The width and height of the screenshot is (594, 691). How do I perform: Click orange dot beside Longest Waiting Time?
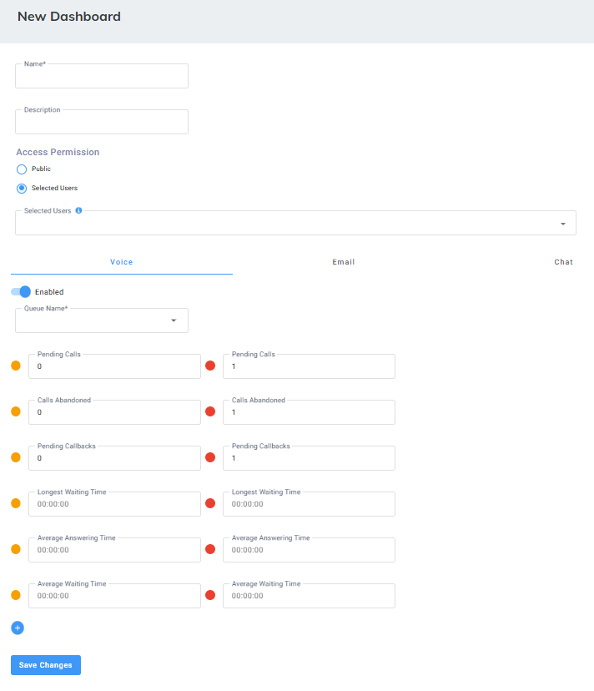(x=16, y=503)
